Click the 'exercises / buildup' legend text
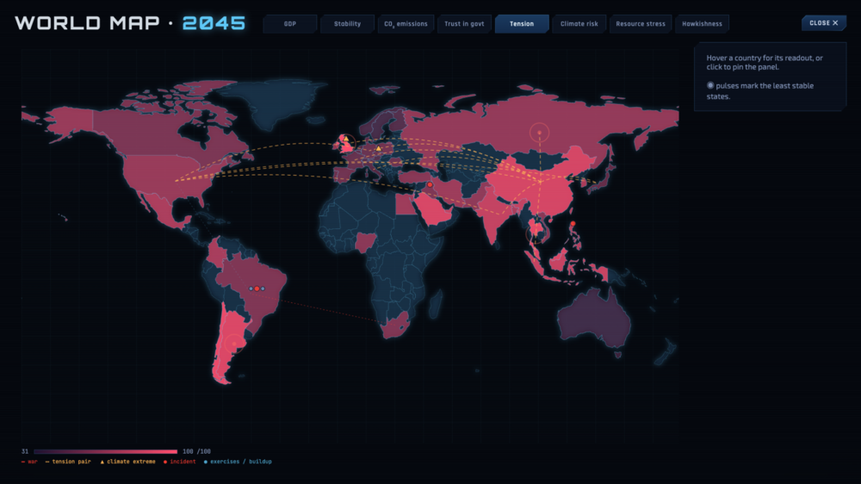 (241, 462)
